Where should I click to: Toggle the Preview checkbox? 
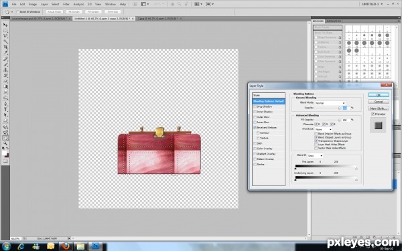point(373,114)
